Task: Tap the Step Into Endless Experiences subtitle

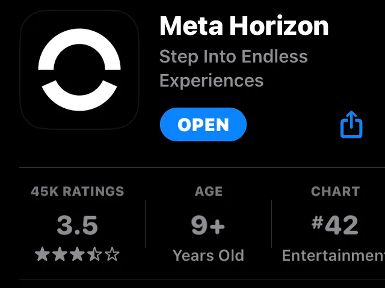Action: [x=233, y=68]
